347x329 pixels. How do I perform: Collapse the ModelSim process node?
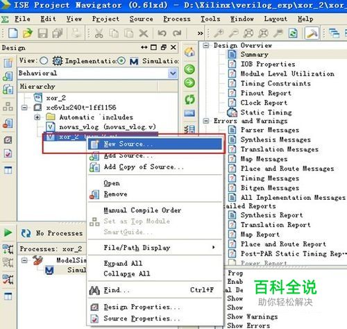pos(24,260)
